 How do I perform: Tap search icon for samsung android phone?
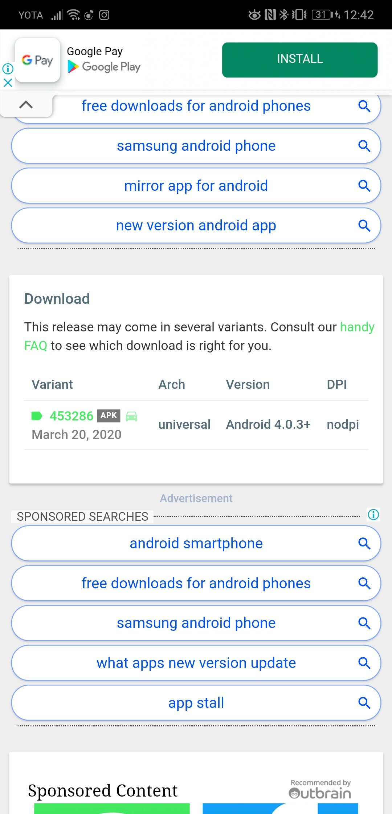point(364,146)
